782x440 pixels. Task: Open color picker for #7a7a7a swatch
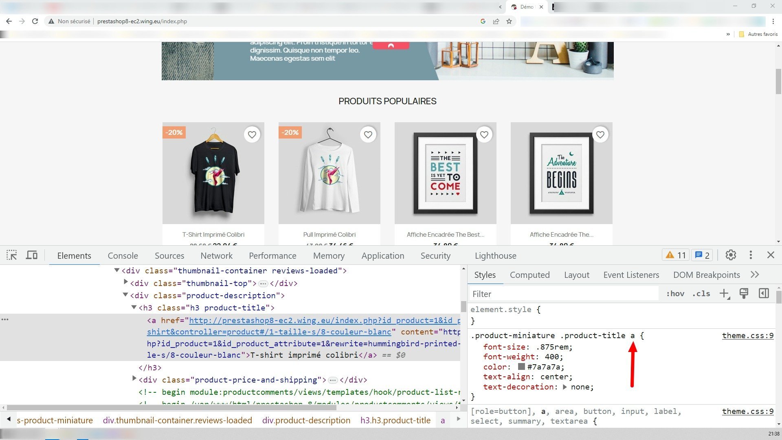click(x=521, y=367)
